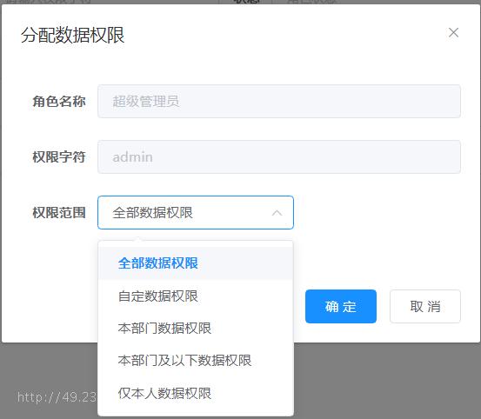This screenshot has height=419, width=481.
Task: Click the 分配数据权限 dialog title
Action: [72, 35]
